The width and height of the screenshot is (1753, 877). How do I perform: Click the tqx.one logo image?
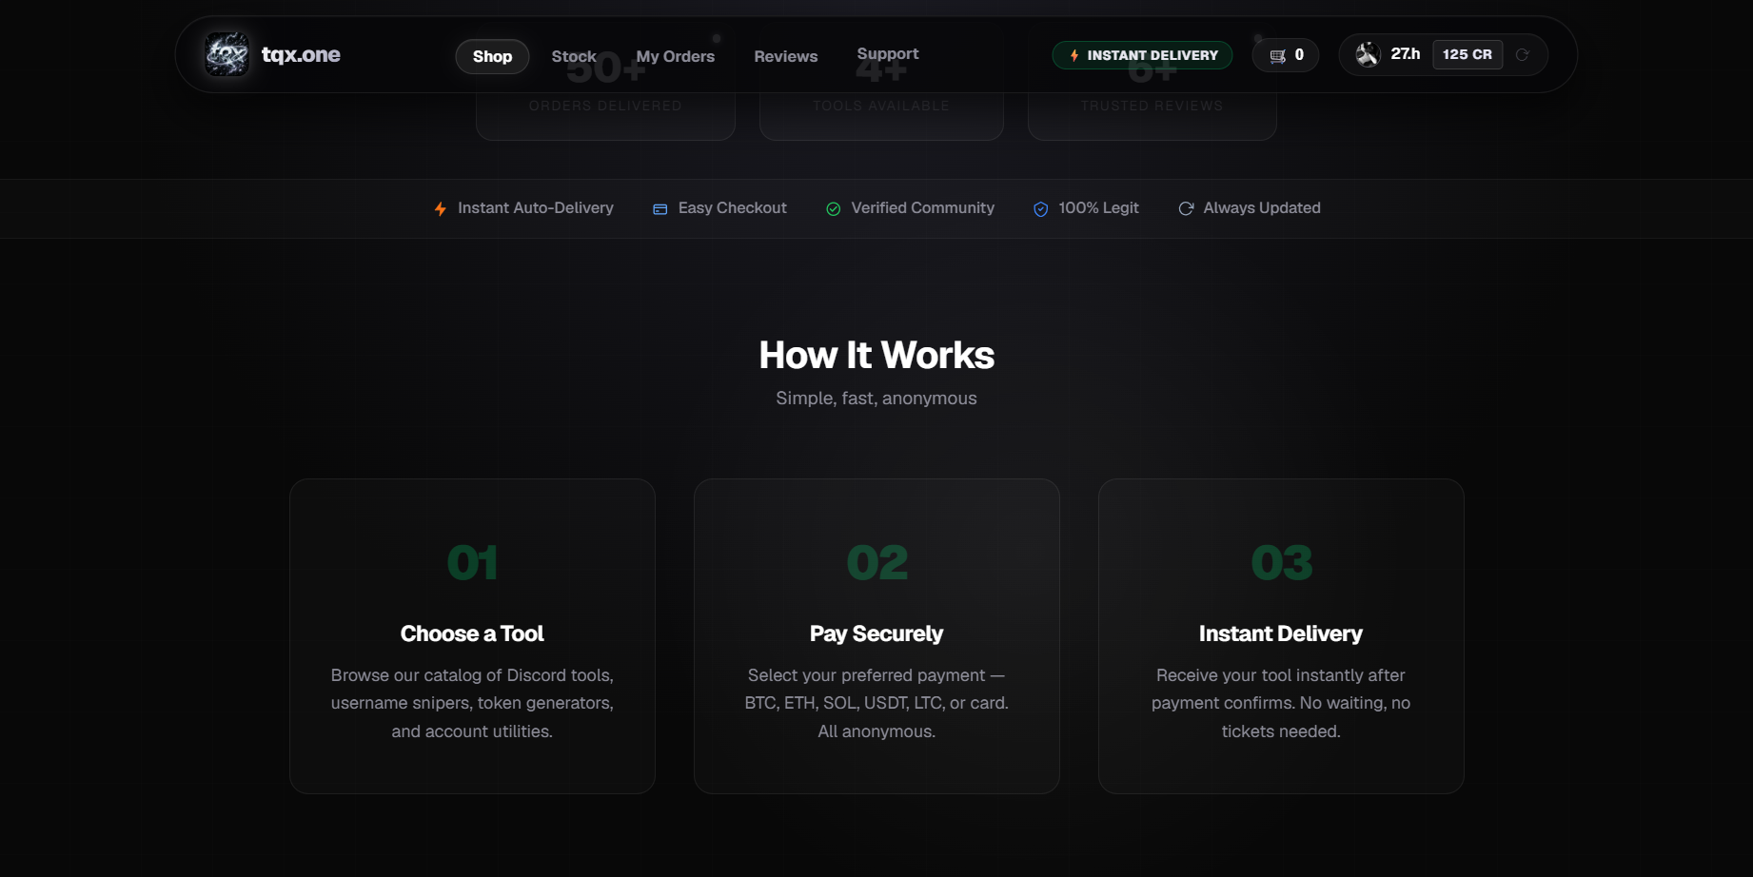point(227,54)
